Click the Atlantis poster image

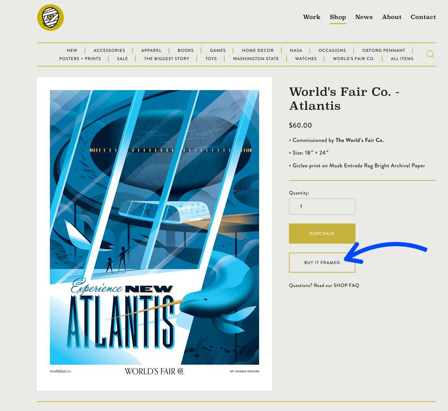pyautogui.click(x=154, y=228)
